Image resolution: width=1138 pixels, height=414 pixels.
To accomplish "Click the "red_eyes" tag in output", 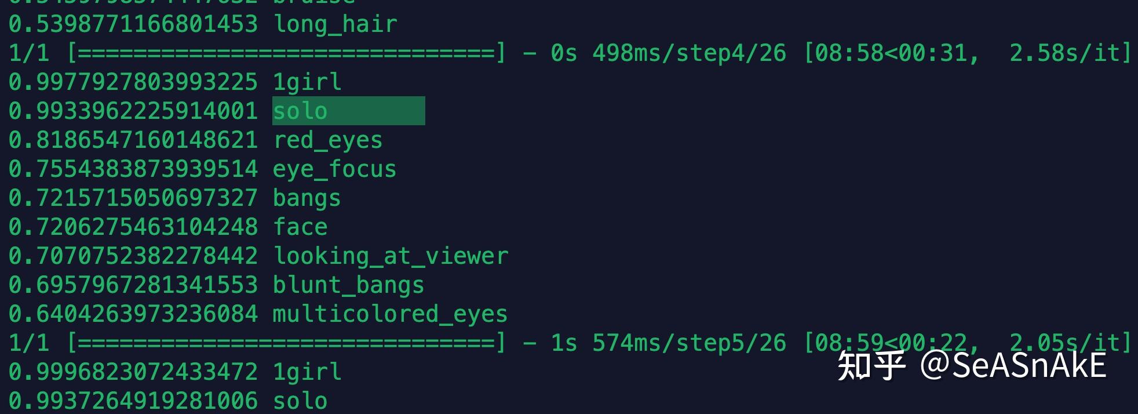I will [x=327, y=140].
